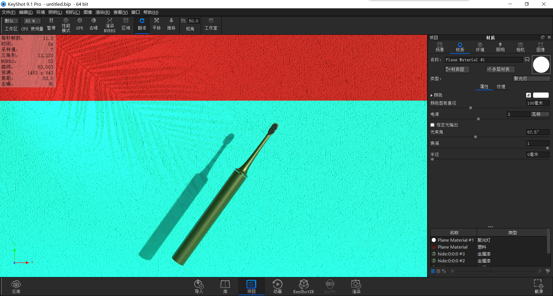Launch the 渲染 (Render) dialog
This screenshot has height=296, width=553.
pyautogui.click(x=356, y=286)
